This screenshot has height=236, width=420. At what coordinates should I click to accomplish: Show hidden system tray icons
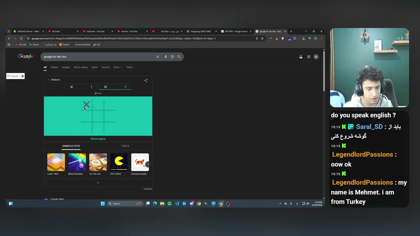tap(280, 204)
